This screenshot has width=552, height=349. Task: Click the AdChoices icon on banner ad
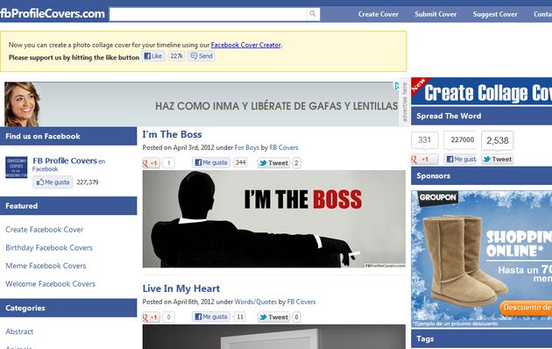396,86
